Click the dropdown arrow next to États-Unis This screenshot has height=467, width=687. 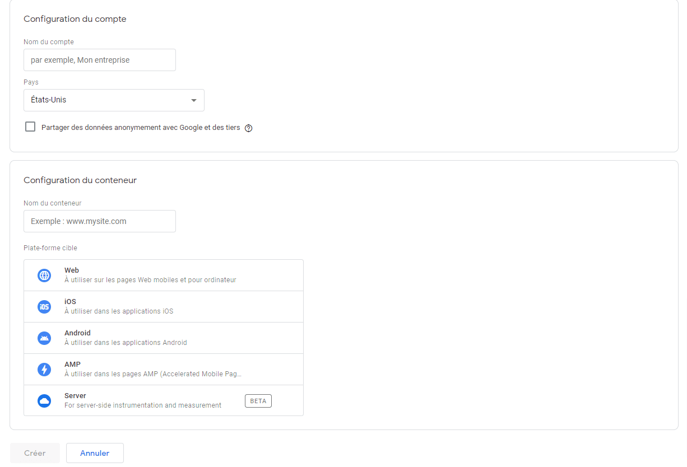tap(194, 101)
